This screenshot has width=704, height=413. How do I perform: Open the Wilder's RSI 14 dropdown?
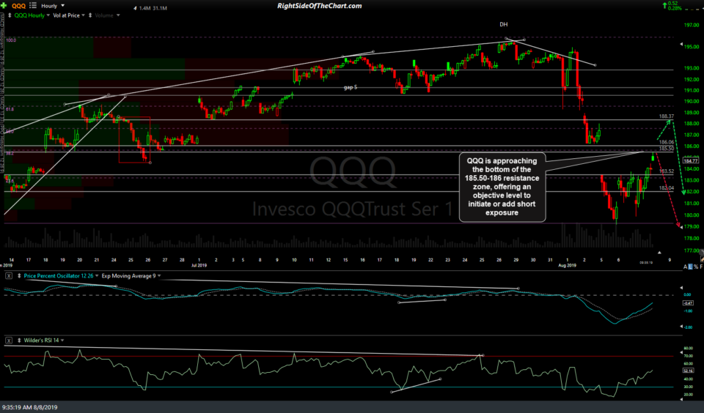point(62,341)
